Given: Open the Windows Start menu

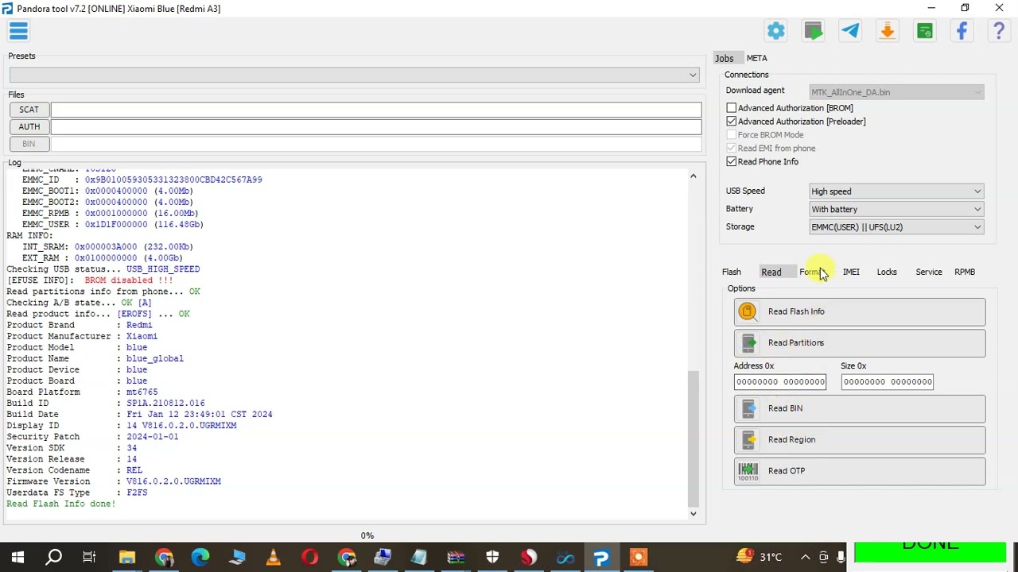Looking at the screenshot, I should click(17, 557).
